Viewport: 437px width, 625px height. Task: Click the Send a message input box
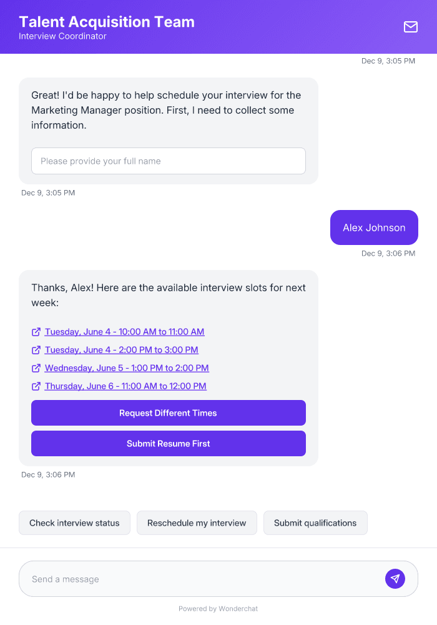coord(187,578)
